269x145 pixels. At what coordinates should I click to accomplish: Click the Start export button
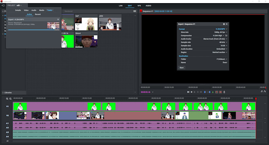[182, 68]
